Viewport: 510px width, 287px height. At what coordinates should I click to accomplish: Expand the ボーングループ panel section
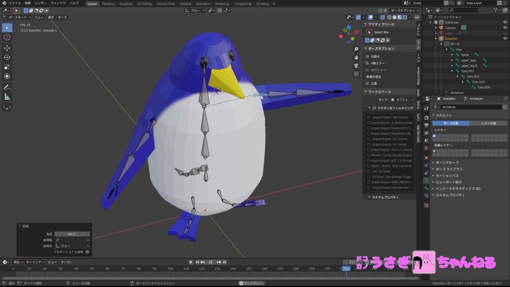446,161
